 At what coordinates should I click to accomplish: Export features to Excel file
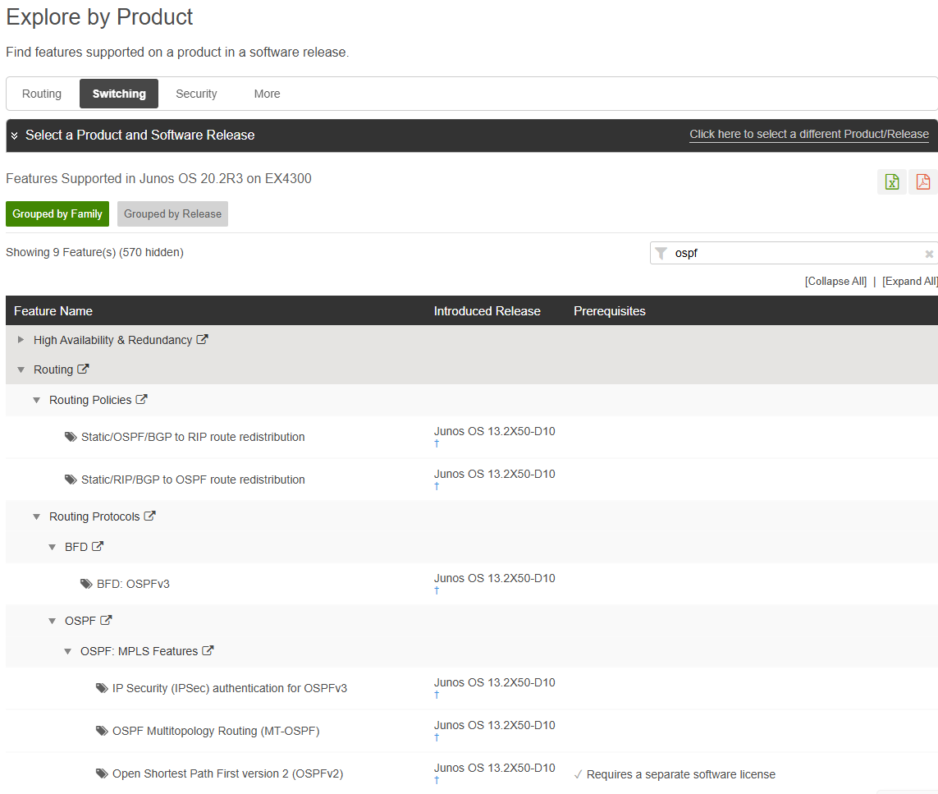click(x=892, y=181)
